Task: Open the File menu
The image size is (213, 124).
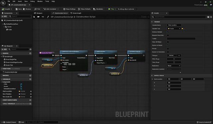Action: point(9,1)
